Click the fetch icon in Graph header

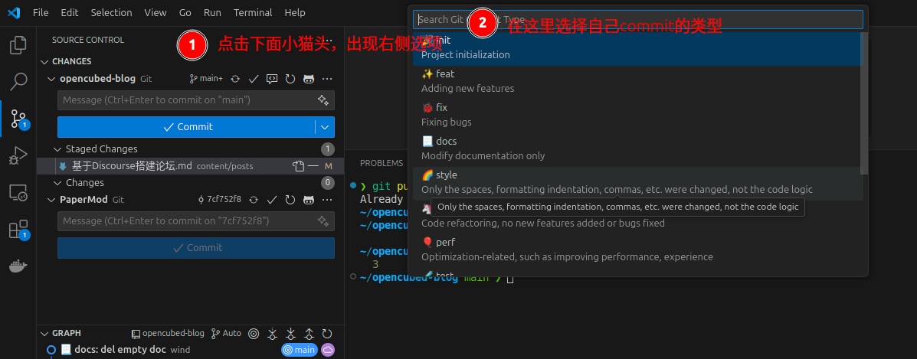[272, 334]
